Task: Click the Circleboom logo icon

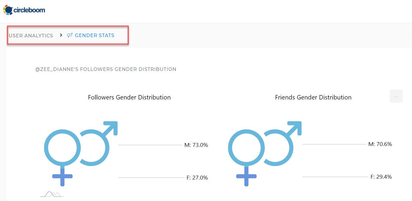Action: coord(8,10)
